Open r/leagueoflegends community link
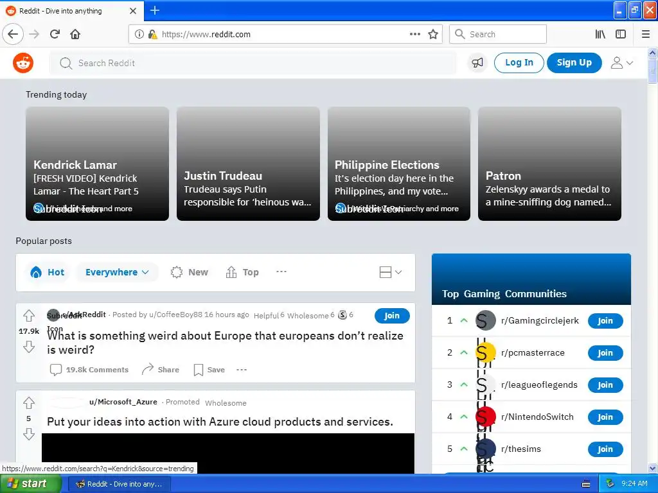Screen dimensions: 658x493 tap(539, 385)
